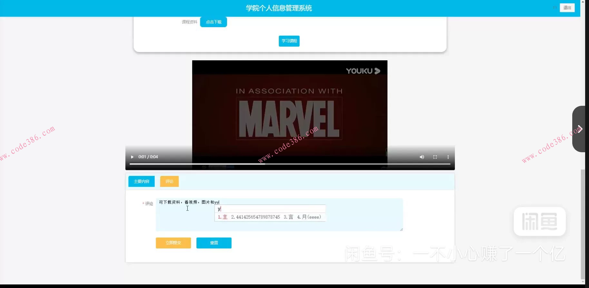This screenshot has height=288, width=589.
Task: Click the resize handle of the comment box
Action: click(401, 230)
